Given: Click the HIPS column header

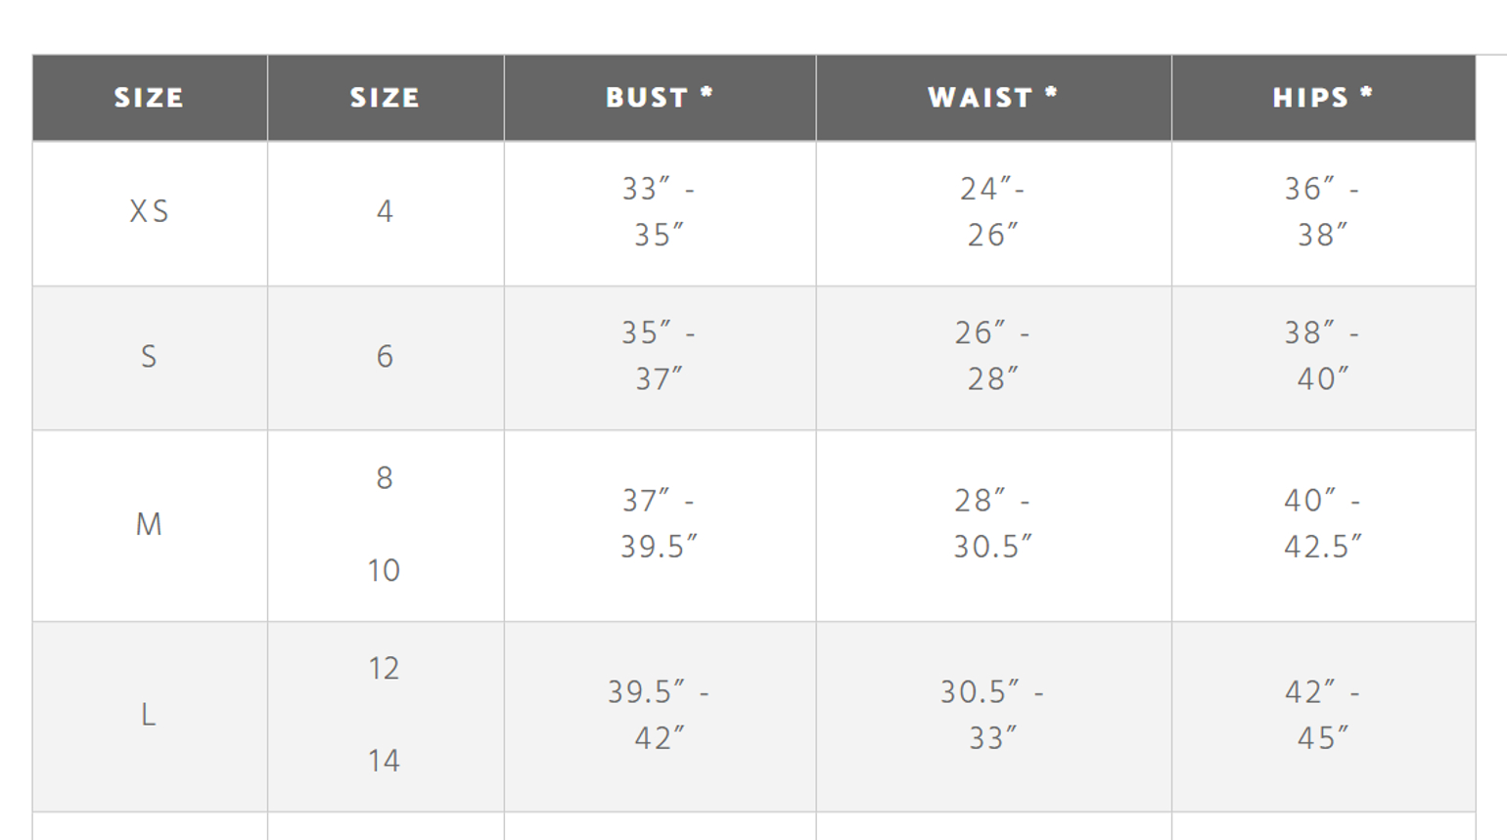Looking at the screenshot, I should [x=1323, y=98].
